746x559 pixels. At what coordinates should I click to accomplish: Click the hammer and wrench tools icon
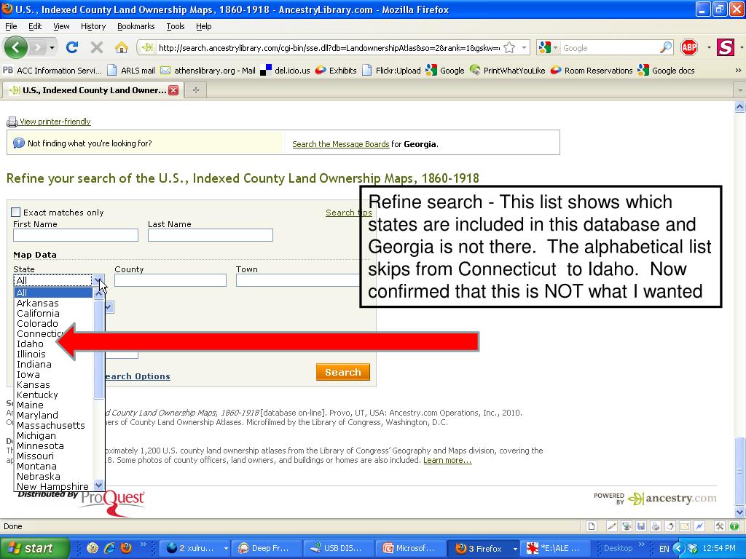click(x=719, y=526)
